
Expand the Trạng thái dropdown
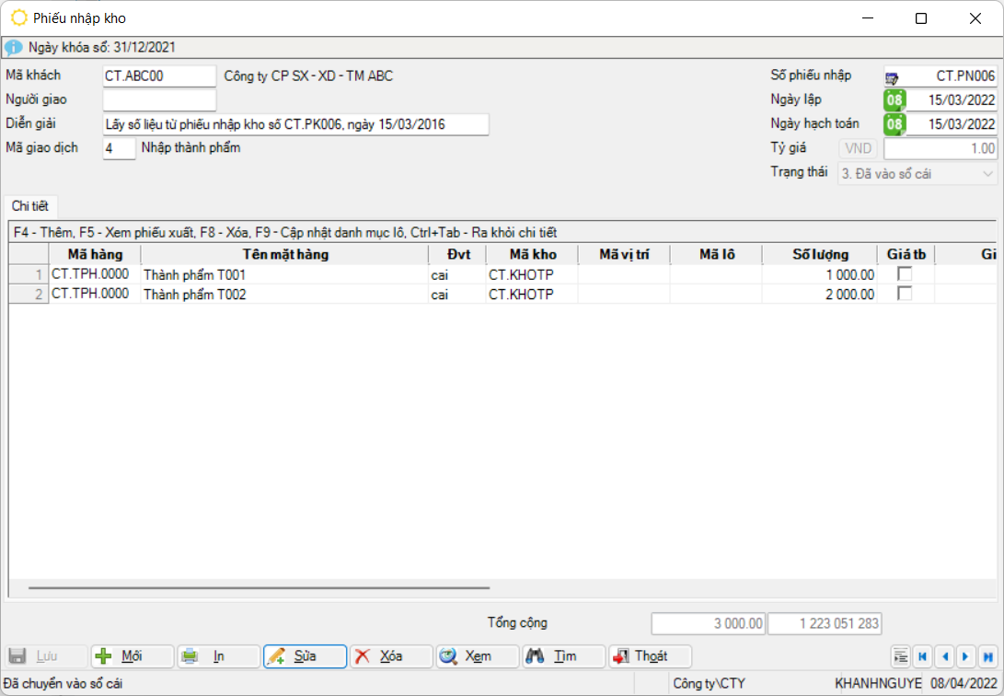pos(987,173)
